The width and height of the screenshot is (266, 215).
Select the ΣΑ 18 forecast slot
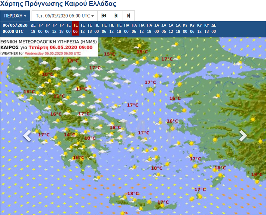(178, 28)
